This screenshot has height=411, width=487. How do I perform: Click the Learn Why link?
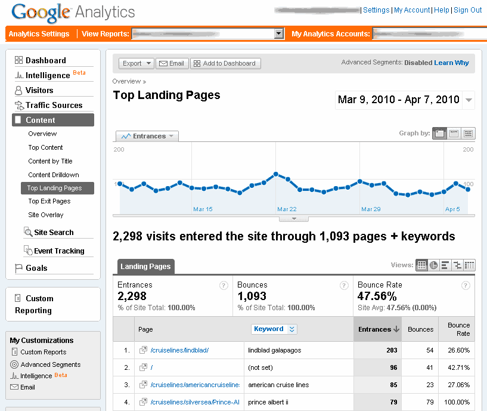[x=451, y=63]
